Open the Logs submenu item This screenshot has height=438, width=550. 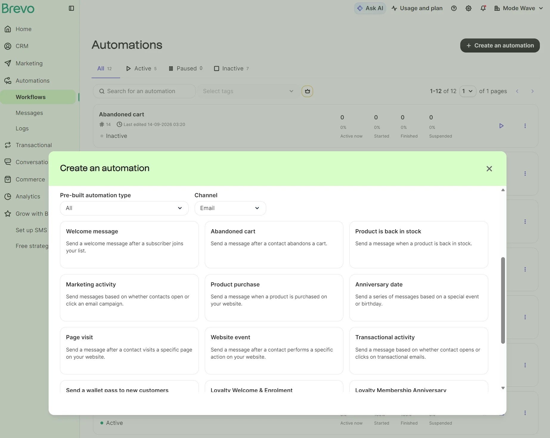click(x=22, y=128)
